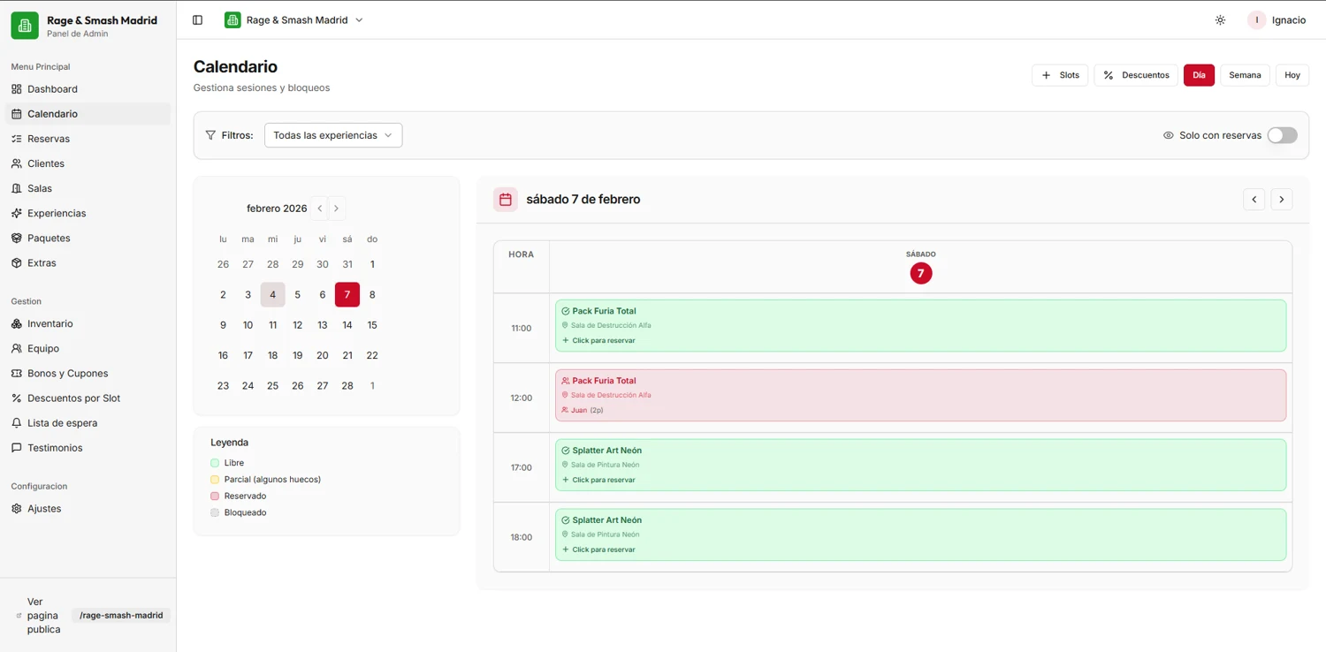Select the Día view
Screen dimensions: 1326x652
click(x=1199, y=75)
